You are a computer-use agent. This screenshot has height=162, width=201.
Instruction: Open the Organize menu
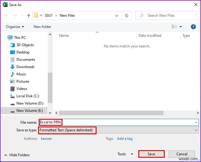click(15, 27)
